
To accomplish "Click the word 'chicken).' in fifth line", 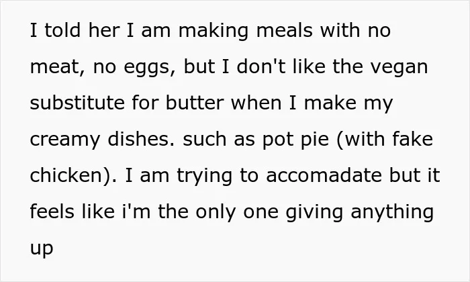I will (73, 175).
